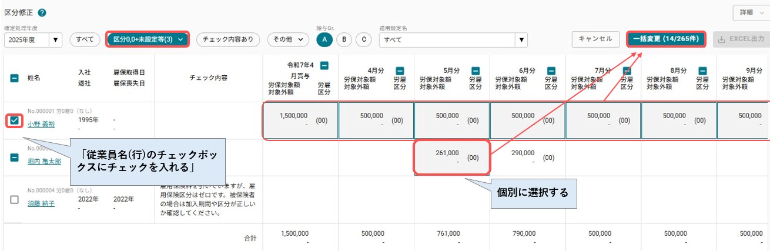The height and width of the screenshot is (251, 770).
Task: Toggle the 4月分 column checkbox
Action: pyautogui.click(x=400, y=70)
